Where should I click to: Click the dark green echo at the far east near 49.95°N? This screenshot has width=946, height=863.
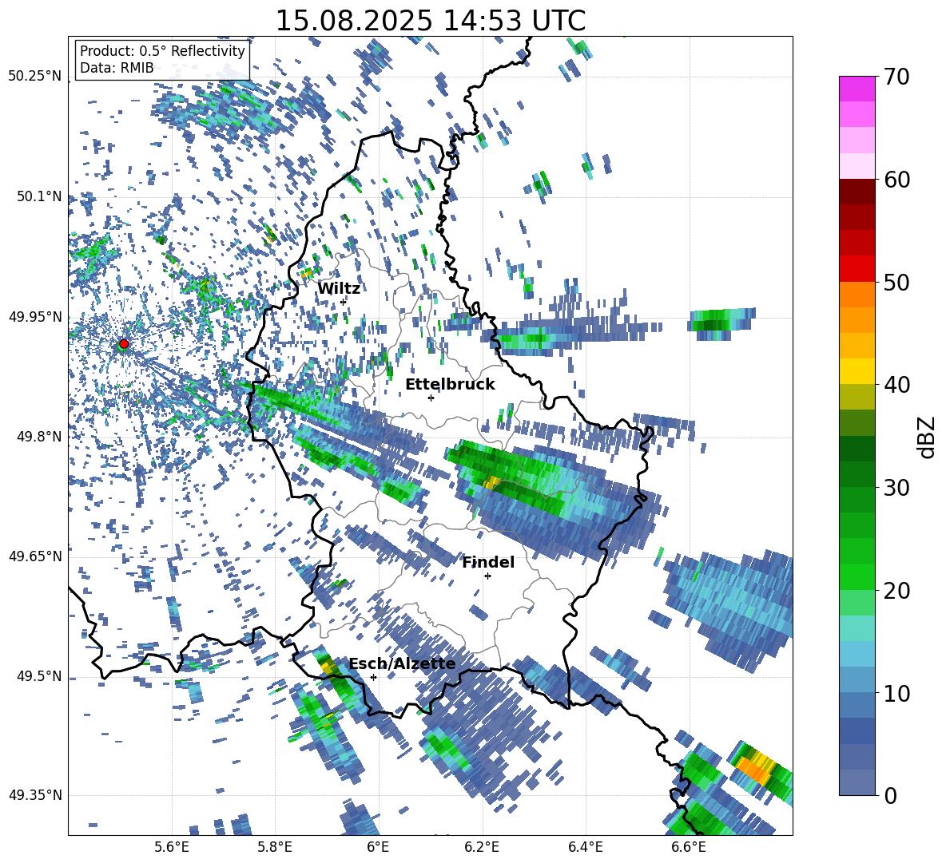[x=713, y=326]
